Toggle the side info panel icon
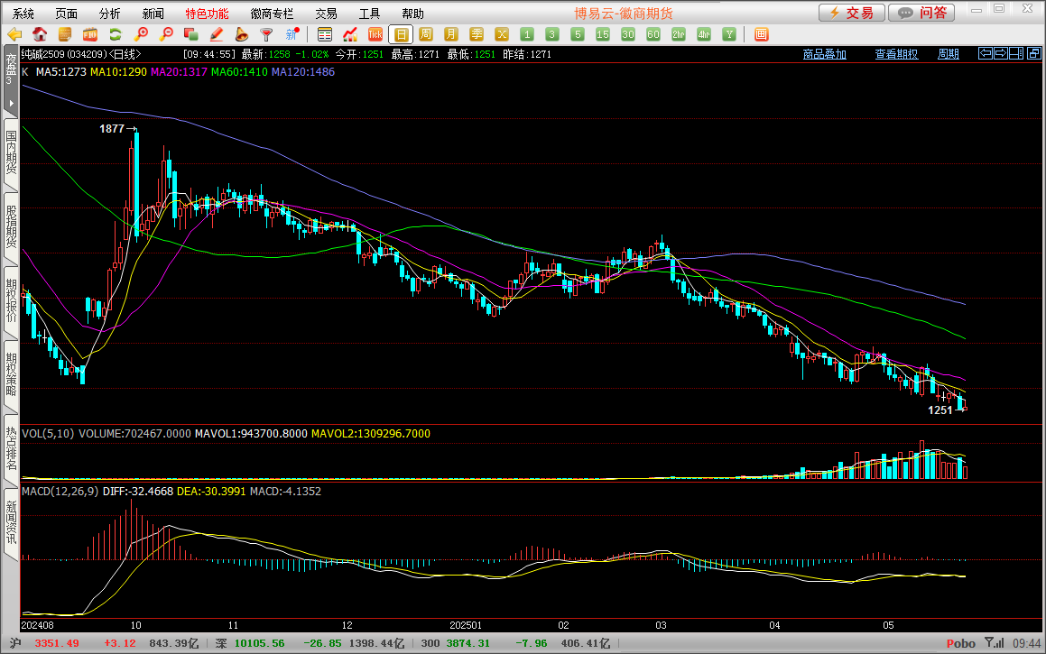Screen dimensions: 1046x654 tap(1016, 53)
